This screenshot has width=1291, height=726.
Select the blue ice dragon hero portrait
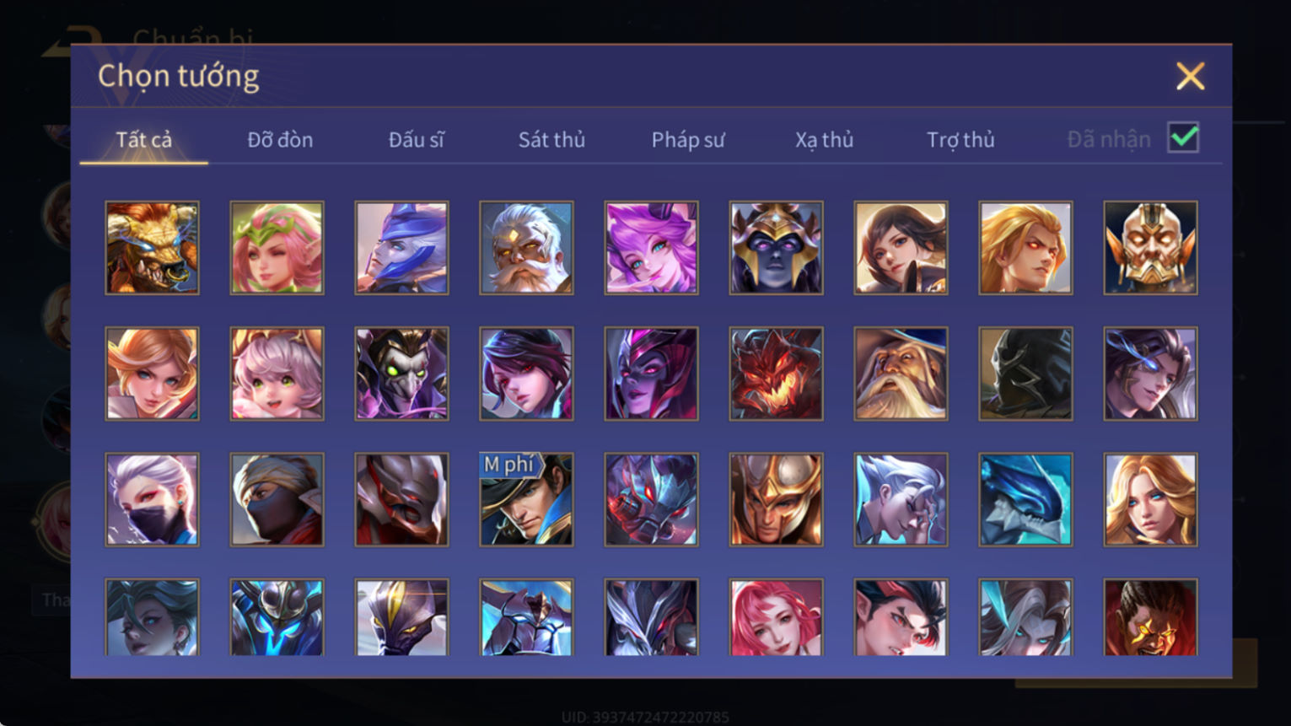pyautogui.click(x=1025, y=500)
